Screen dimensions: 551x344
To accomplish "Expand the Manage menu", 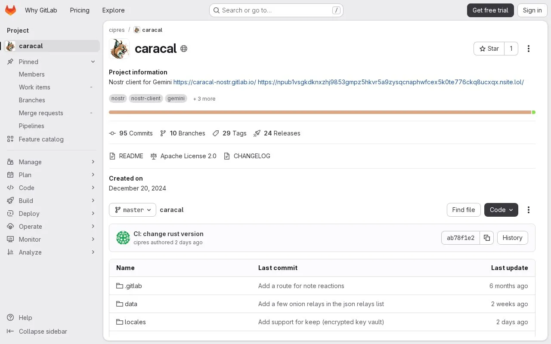I will pos(52,162).
